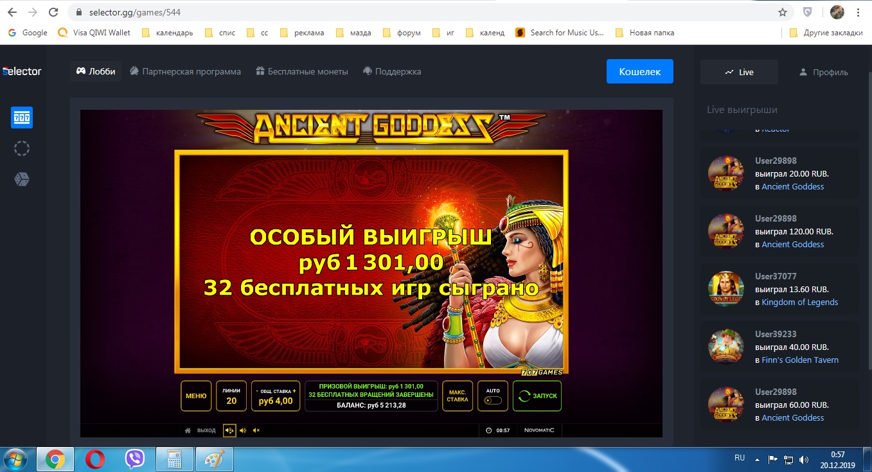Viewport: 872px width, 472px height.
Task: Select the 777 slots icon in the sidebar
Action: click(21, 118)
